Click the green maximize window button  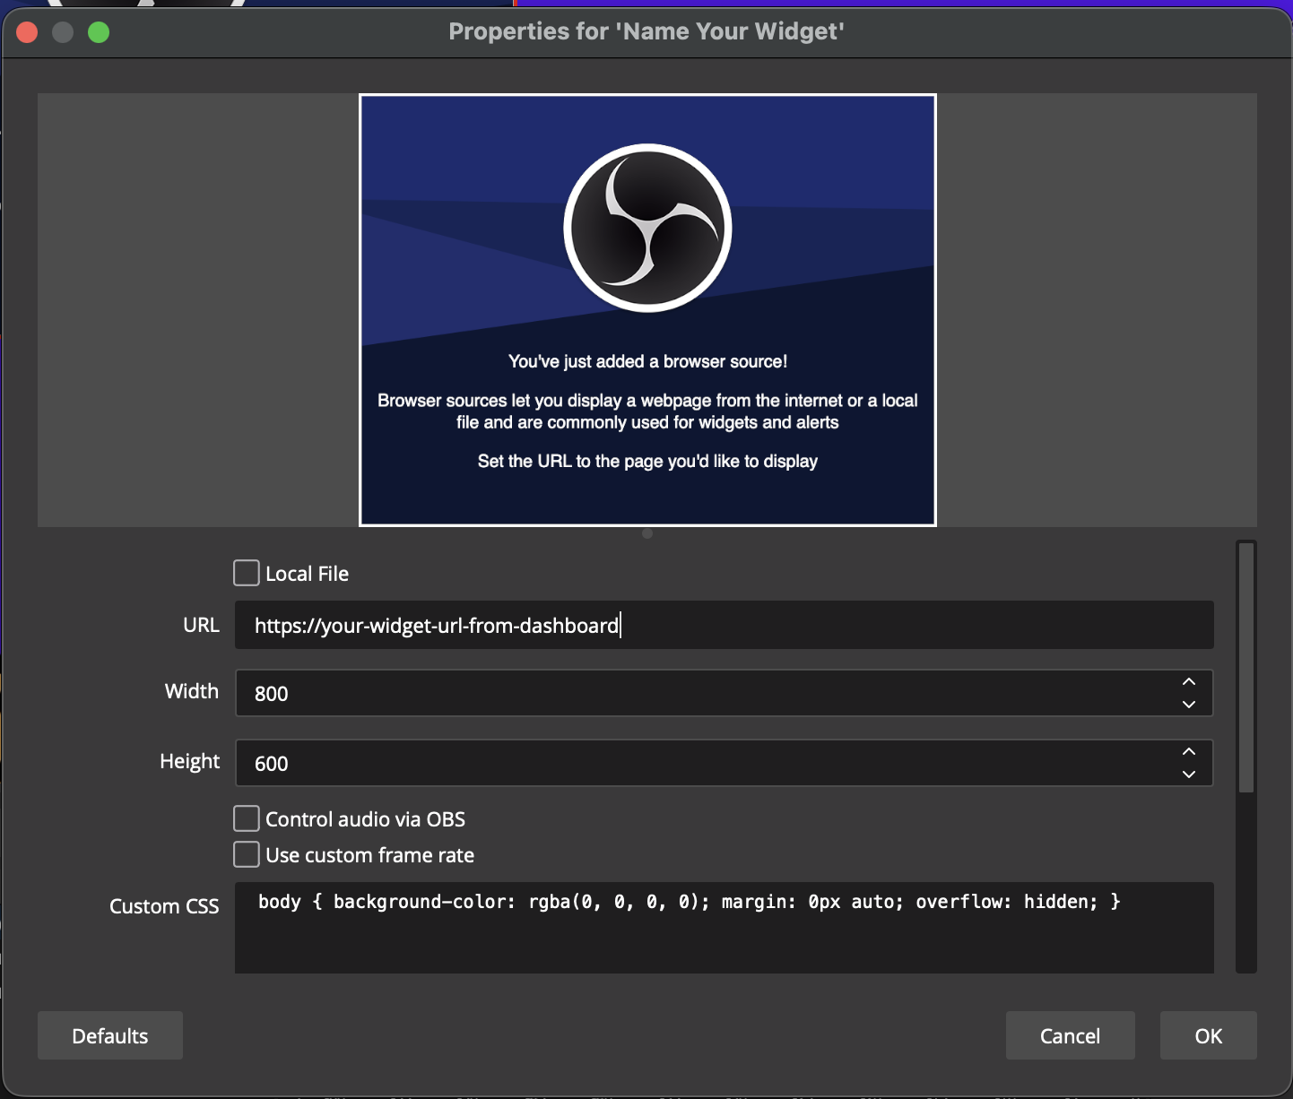[99, 32]
